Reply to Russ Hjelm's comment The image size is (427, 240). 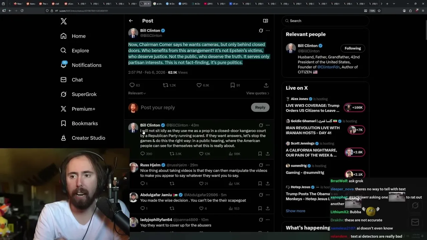point(142,183)
